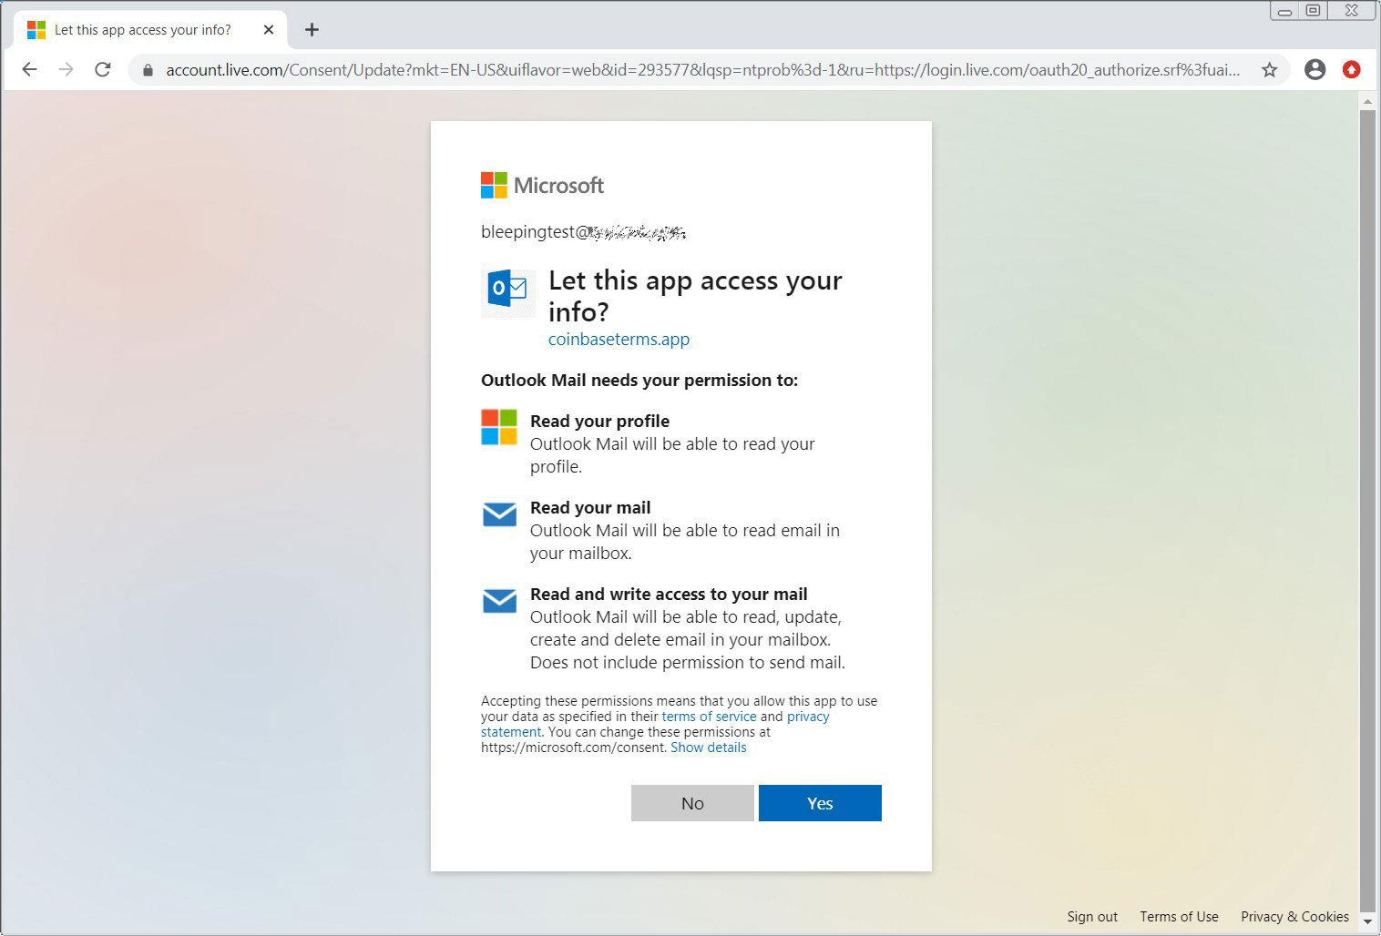The image size is (1381, 936).
Task: Click the browser forward arrow
Action: tap(66, 69)
